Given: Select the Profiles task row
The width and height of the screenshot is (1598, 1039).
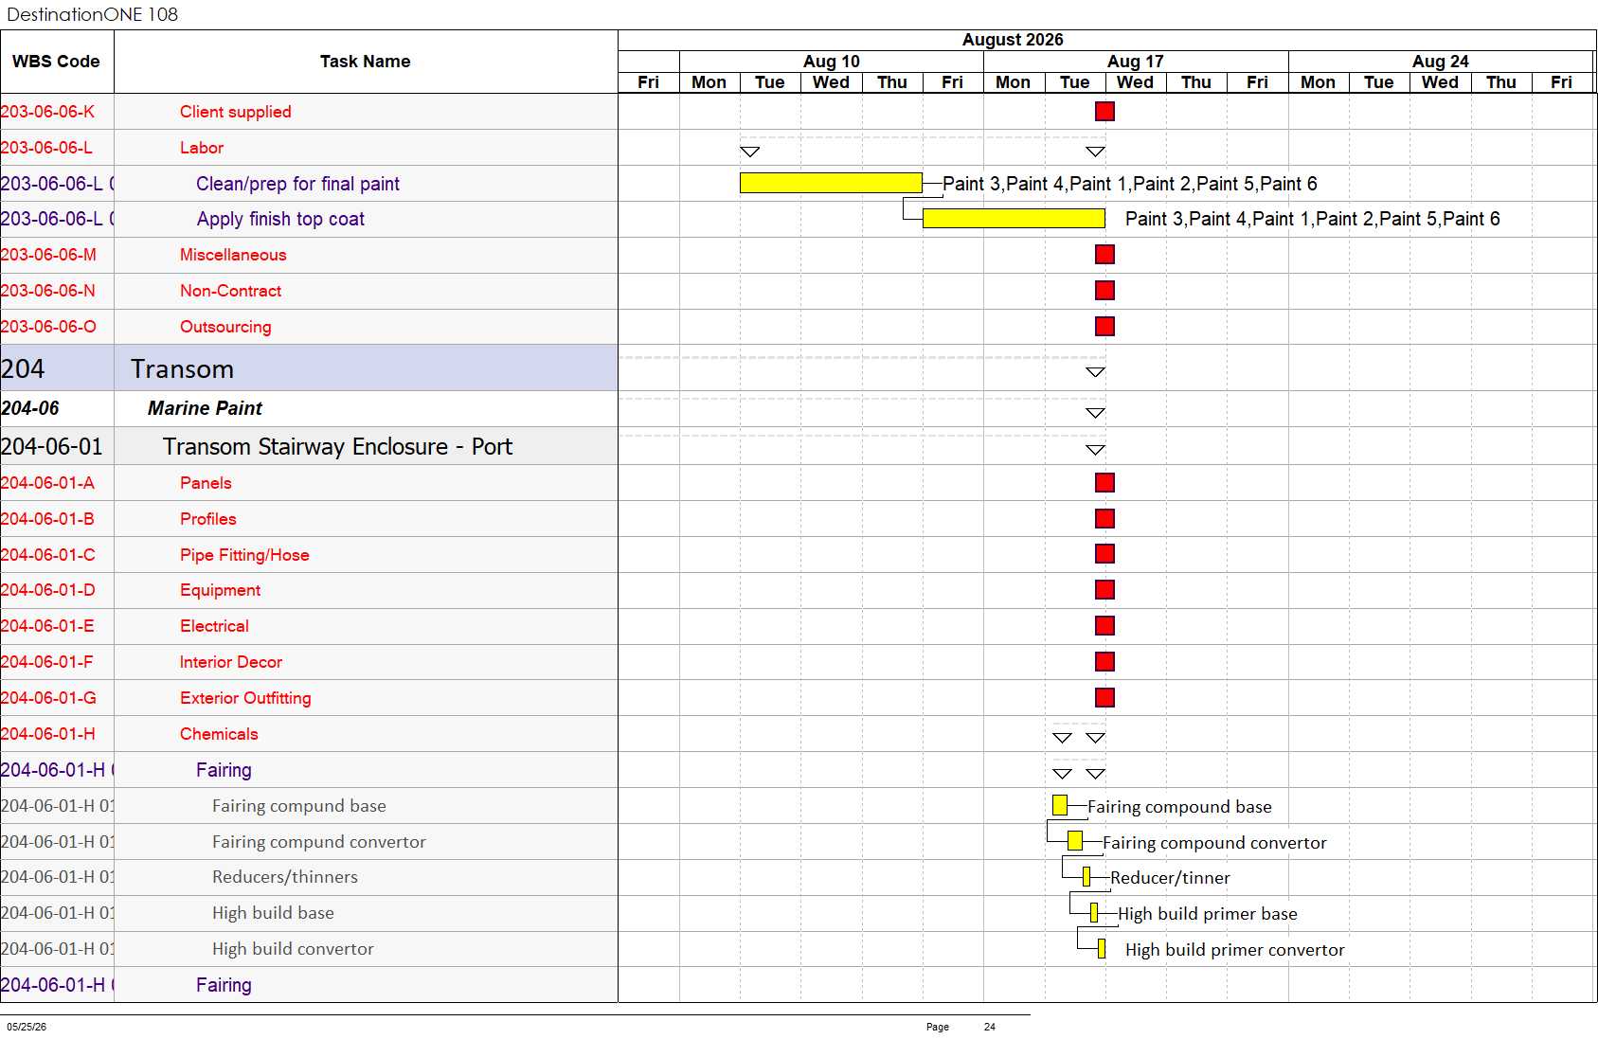Looking at the screenshot, I should click(309, 519).
